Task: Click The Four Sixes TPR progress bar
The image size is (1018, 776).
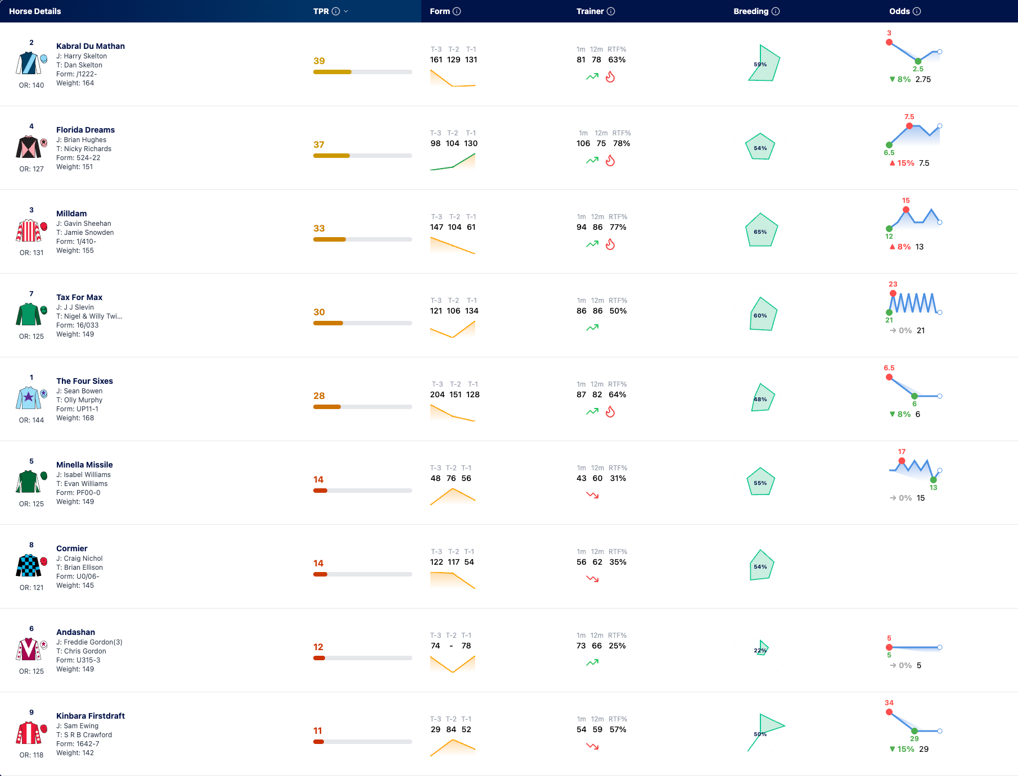Action: [x=363, y=407]
